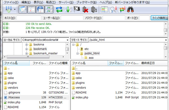169x110 pixels.
Task: Sort local list by ファイル名 column
Action: pos(16,63)
